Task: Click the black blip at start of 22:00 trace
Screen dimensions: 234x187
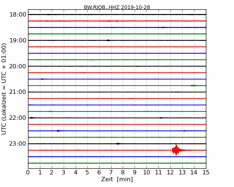Action: 32,118
